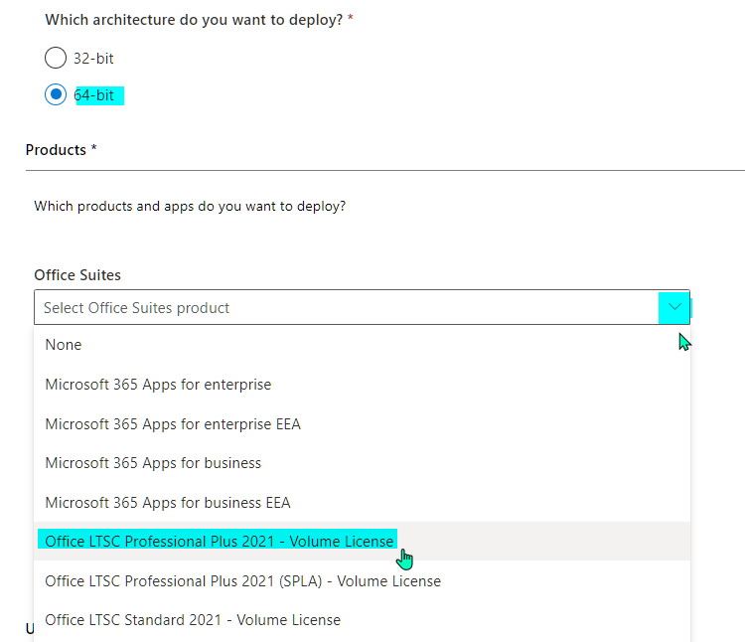Click the 64-bit option label

(x=94, y=95)
